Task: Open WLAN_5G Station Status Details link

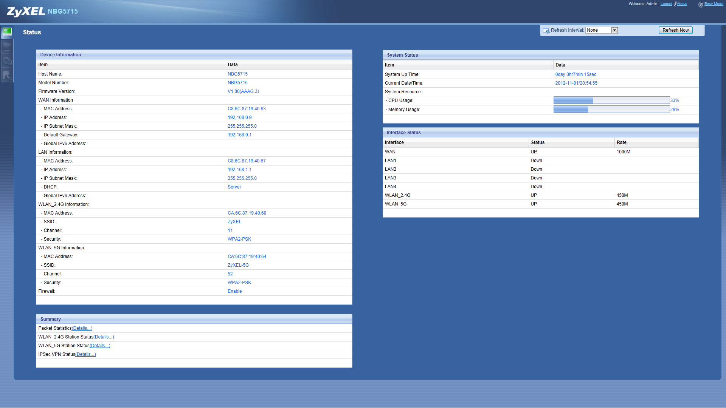Action: (100, 346)
